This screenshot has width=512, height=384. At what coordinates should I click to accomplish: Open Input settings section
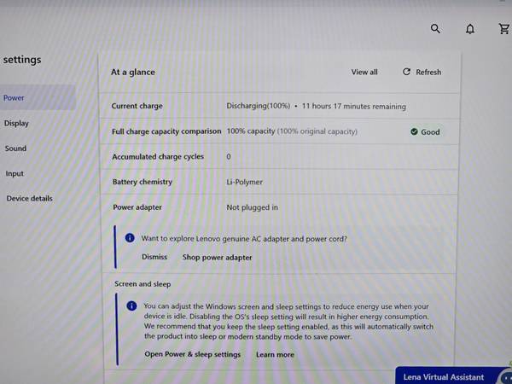15,173
